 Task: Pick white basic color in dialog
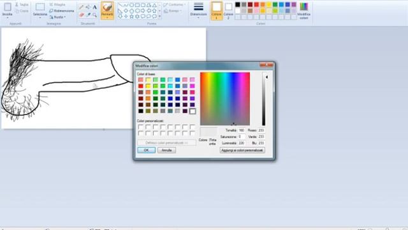(193, 111)
